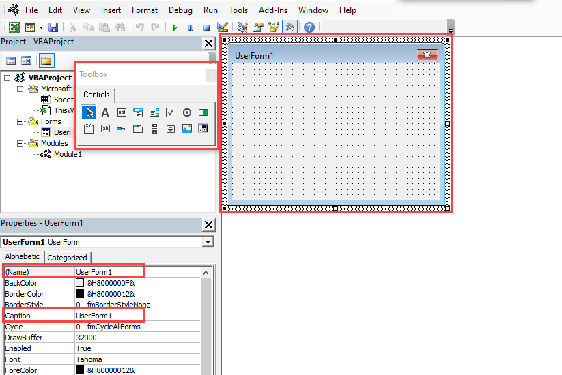Image resolution: width=562 pixels, height=375 pixels.
Task: Select the OptionButton control tool
Action: coord(187,112)
